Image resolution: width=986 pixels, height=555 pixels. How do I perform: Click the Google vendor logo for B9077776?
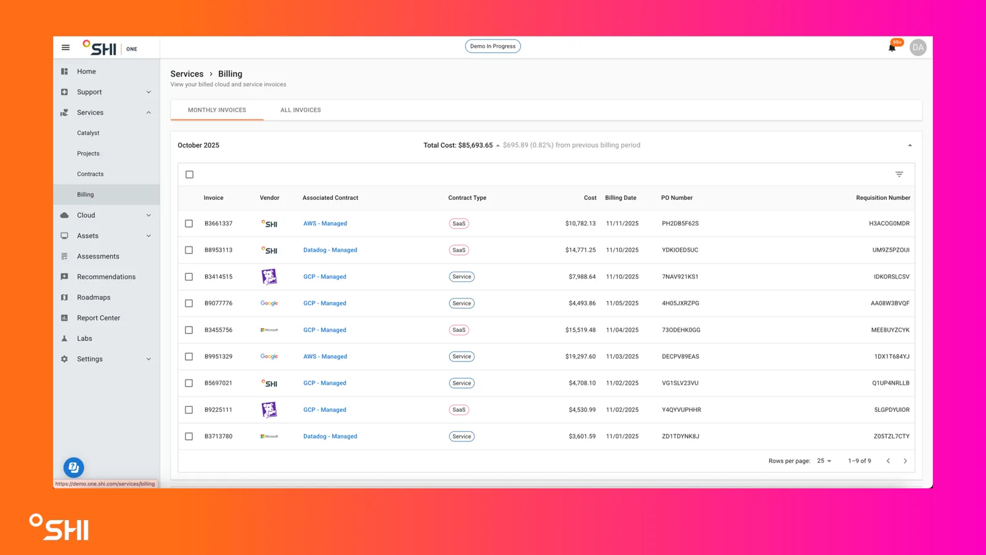pyautogui.click(x=269, y=303)
